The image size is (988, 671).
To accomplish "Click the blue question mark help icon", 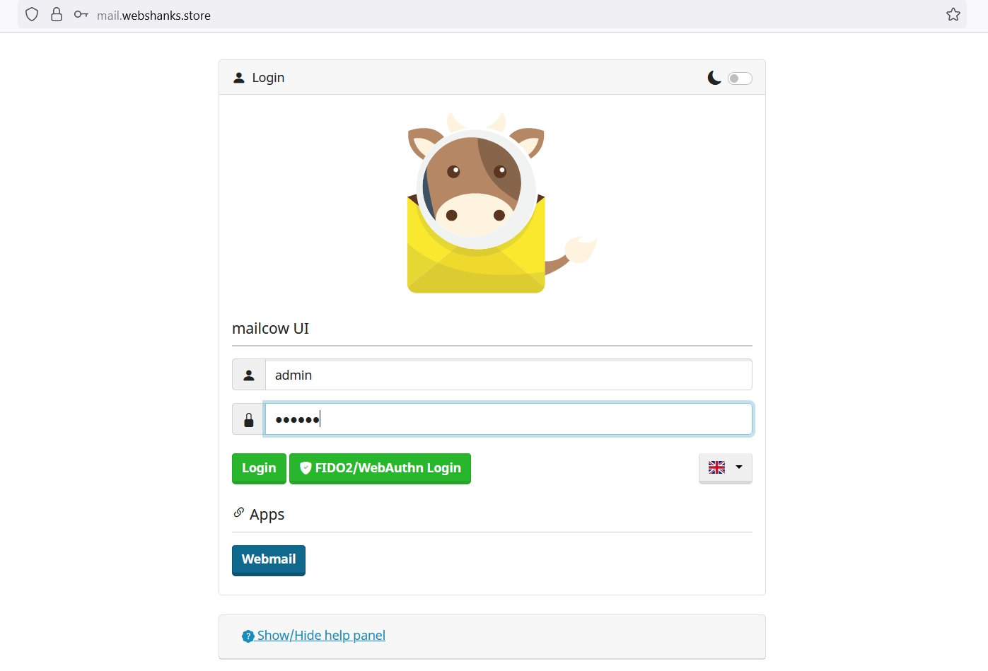I will click(x=248, y=636).
